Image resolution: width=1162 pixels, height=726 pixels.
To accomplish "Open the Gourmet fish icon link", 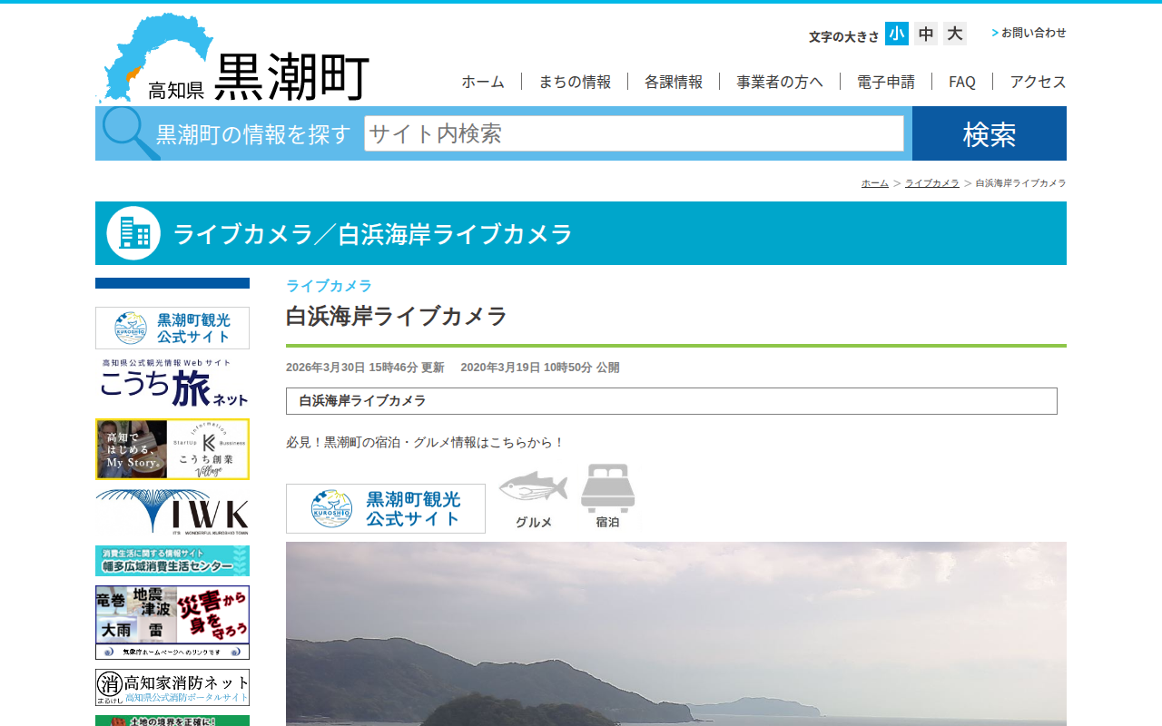I will pyautogui.click(x=533, y=499).
